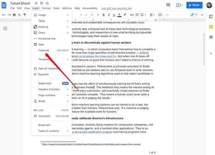215x155 pixels.
Task: Select Footnote from Insert menu
Action: pyautogui.click(x=44, y=51)
